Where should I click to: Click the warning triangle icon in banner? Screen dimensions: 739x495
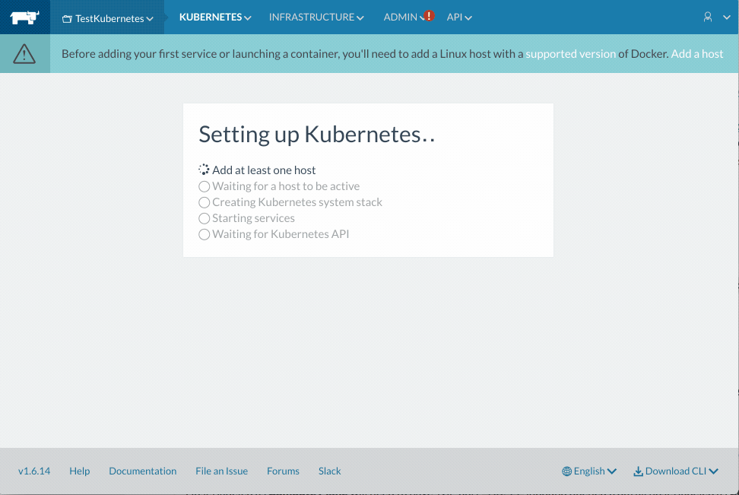coord(24,54)
